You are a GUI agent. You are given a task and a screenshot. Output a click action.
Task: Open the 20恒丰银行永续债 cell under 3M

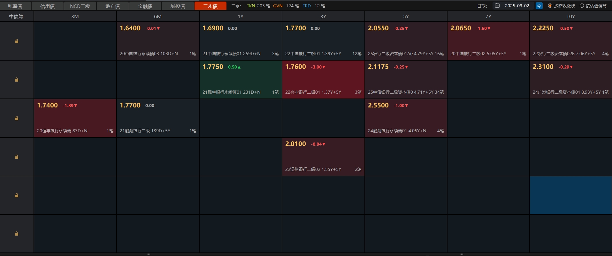tap(75, 118)
